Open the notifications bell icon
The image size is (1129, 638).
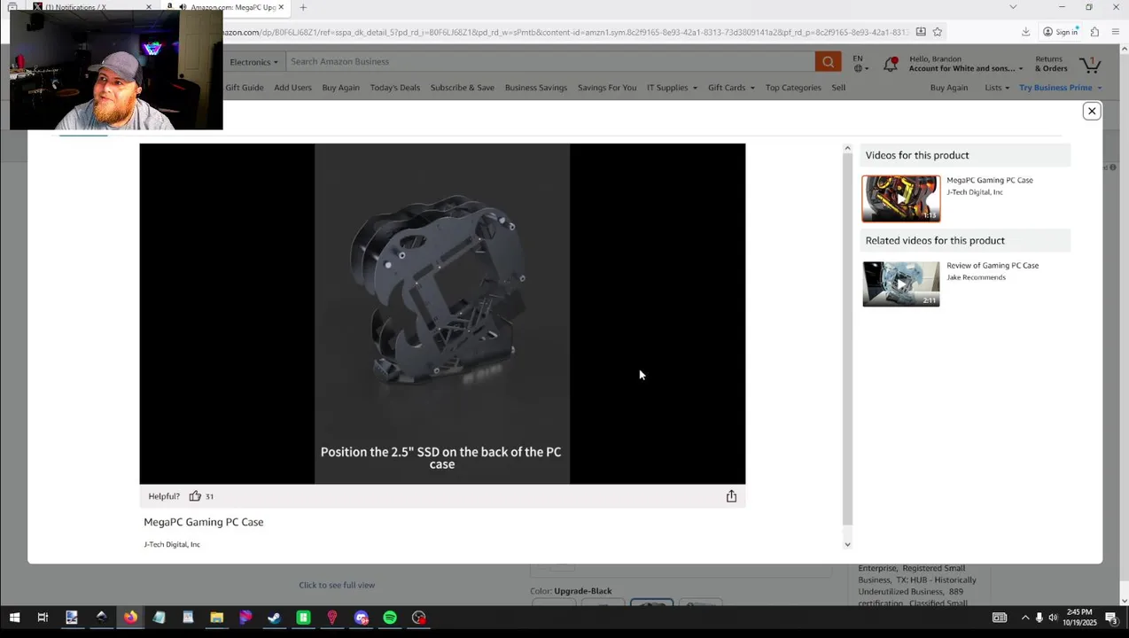pyautogui.click(x=891, y=64)
